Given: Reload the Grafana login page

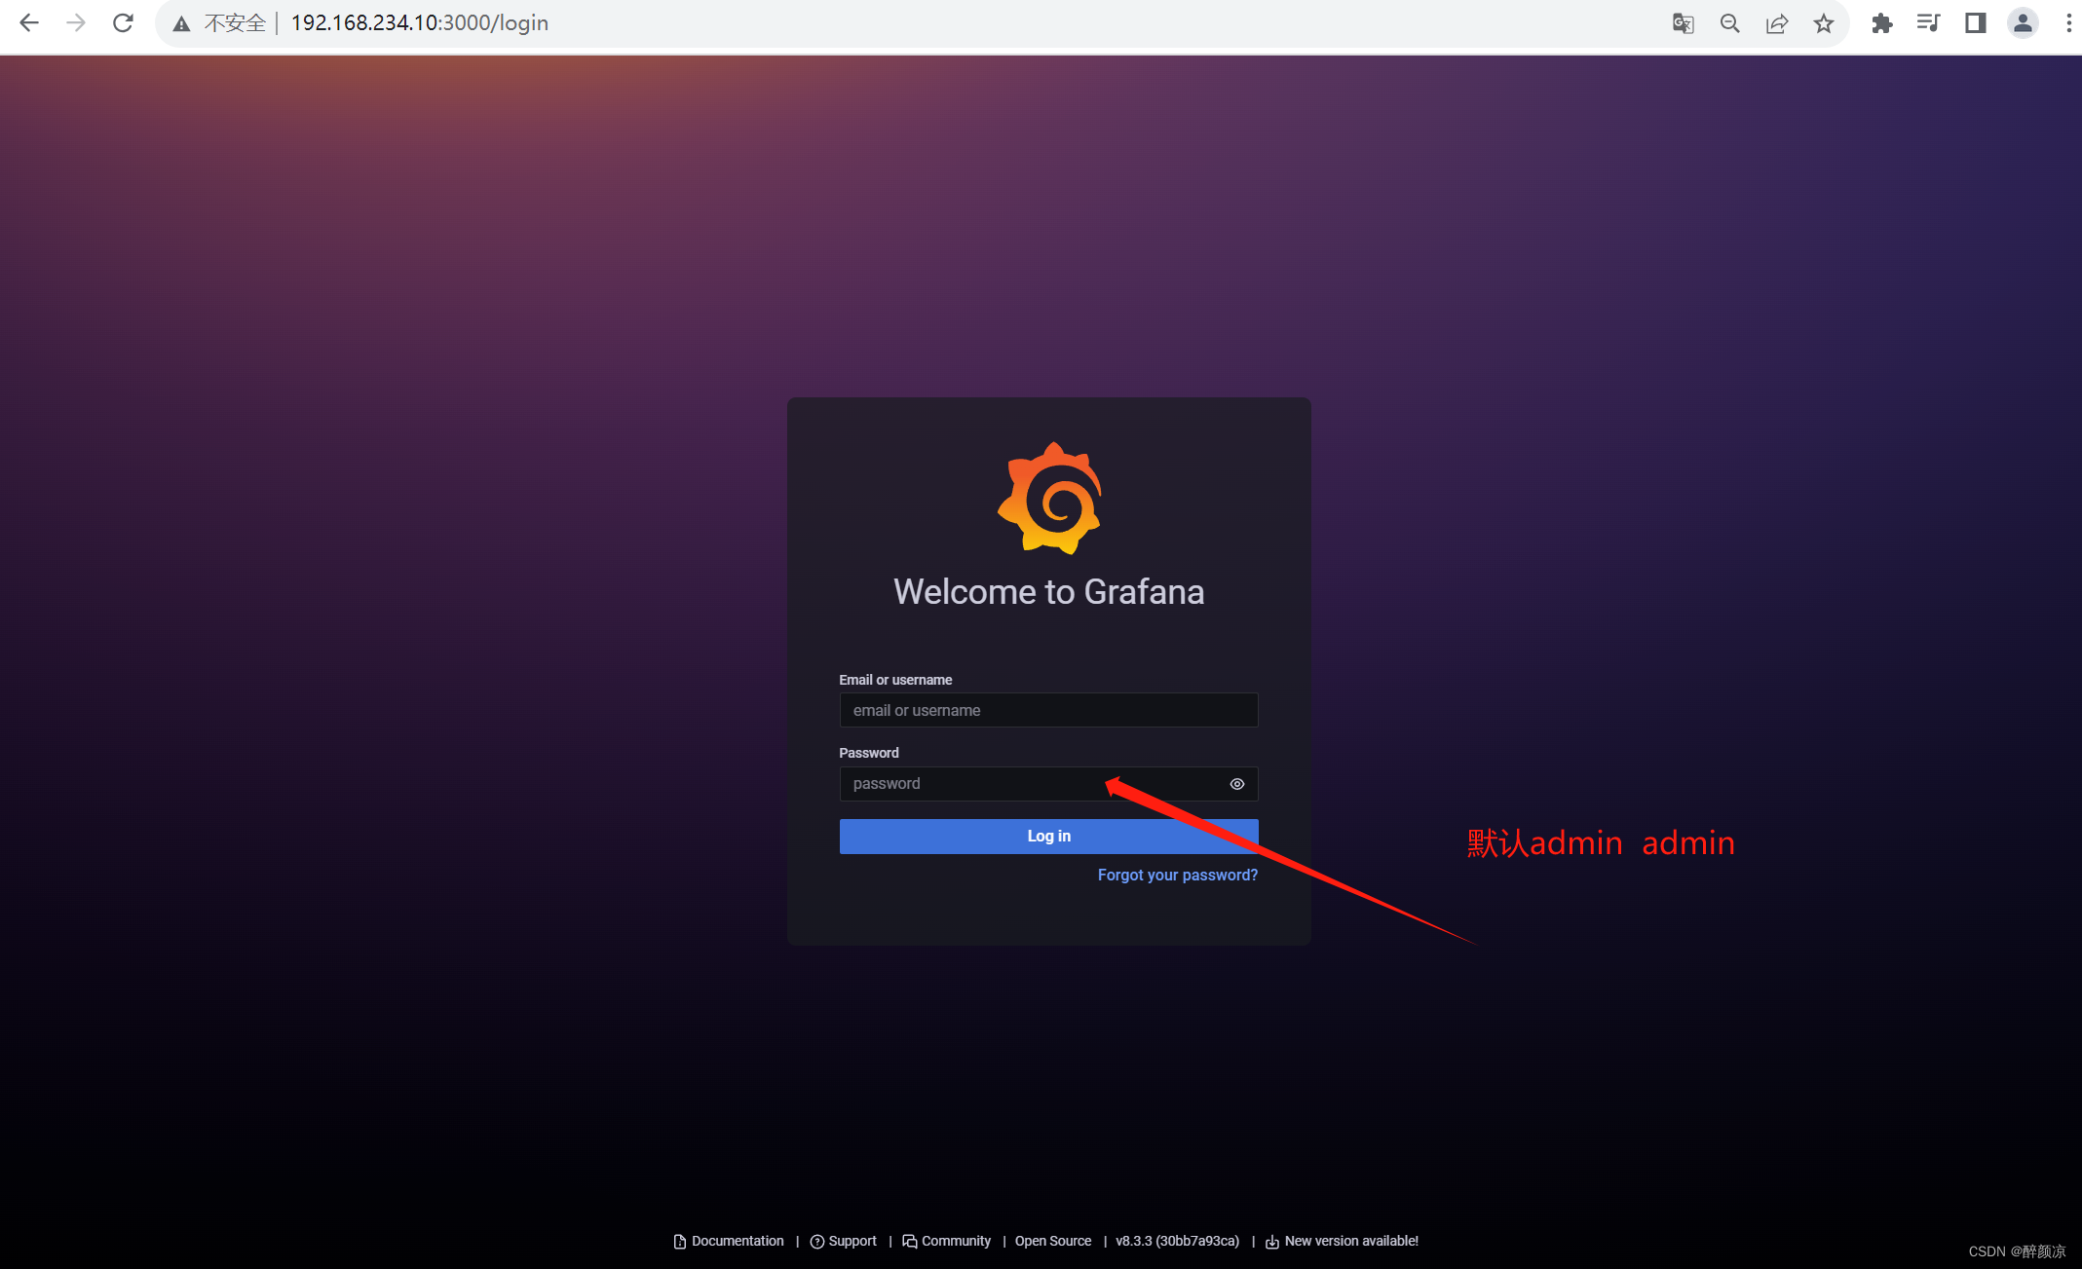Looking at the screenshot, I should tap(123, 23).
